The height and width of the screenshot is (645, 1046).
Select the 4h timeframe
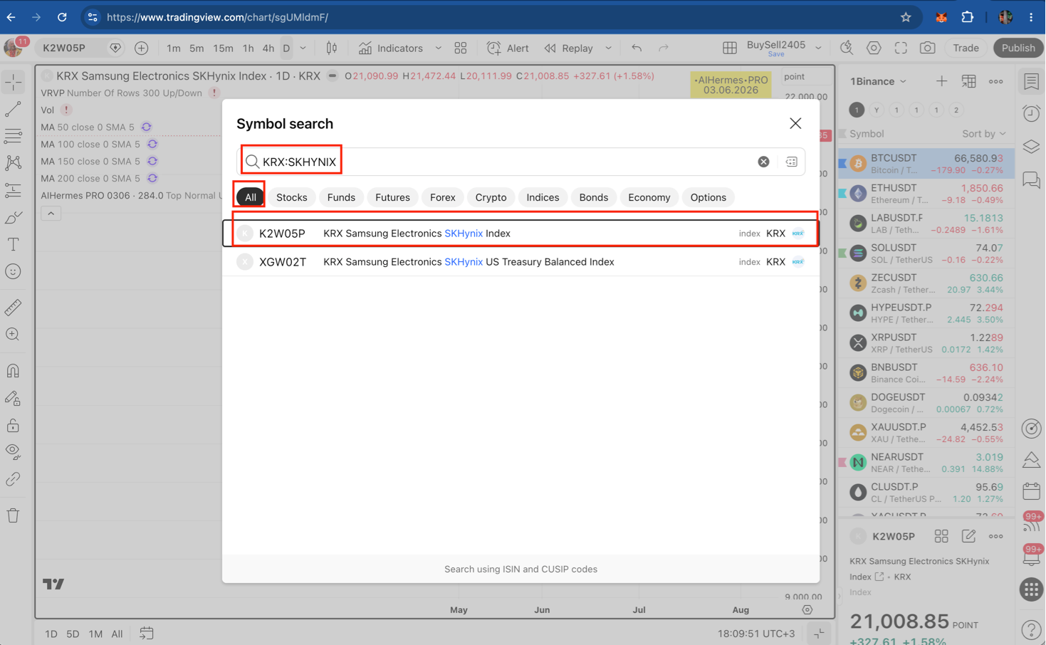268,48
